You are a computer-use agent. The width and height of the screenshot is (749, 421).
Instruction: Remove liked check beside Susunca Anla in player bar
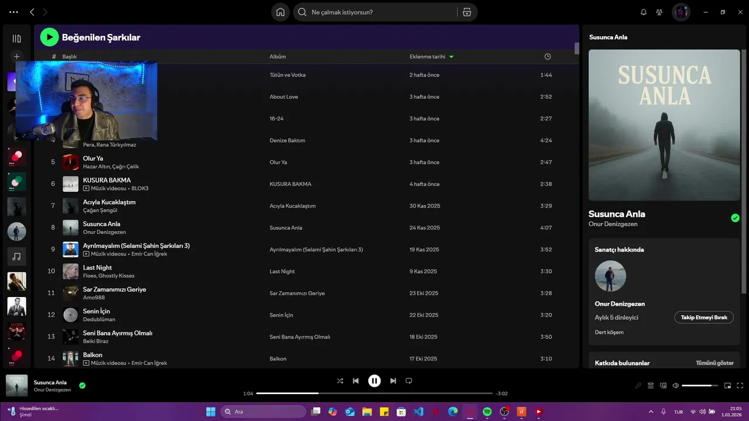point(83,385)
